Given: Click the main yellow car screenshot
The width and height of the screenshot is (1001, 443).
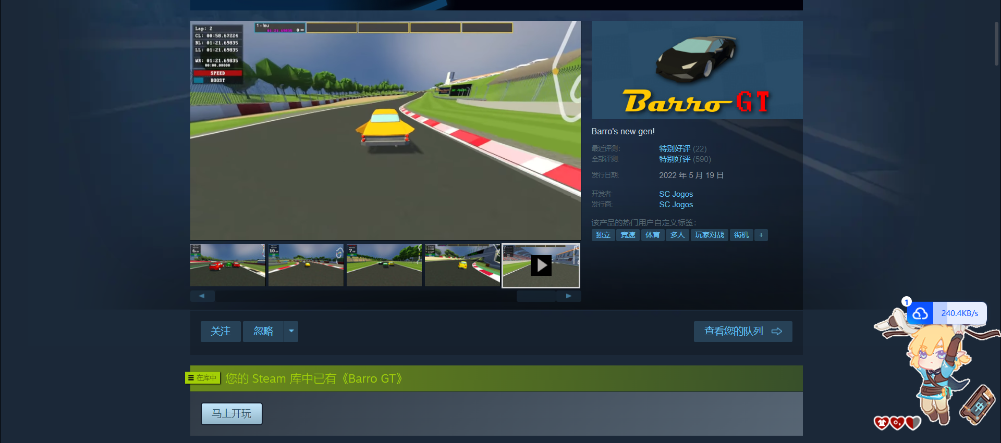Looking at the screenshot, I should (x=385, y=130).
